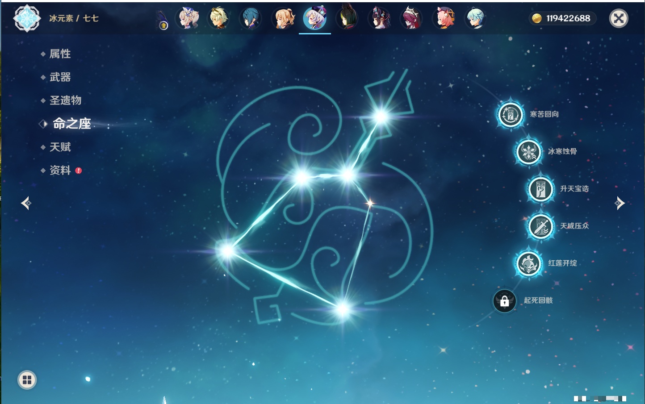Open the 属性 attributes tab
This screenshot has height=404, width=645.
tap(60, 54)
